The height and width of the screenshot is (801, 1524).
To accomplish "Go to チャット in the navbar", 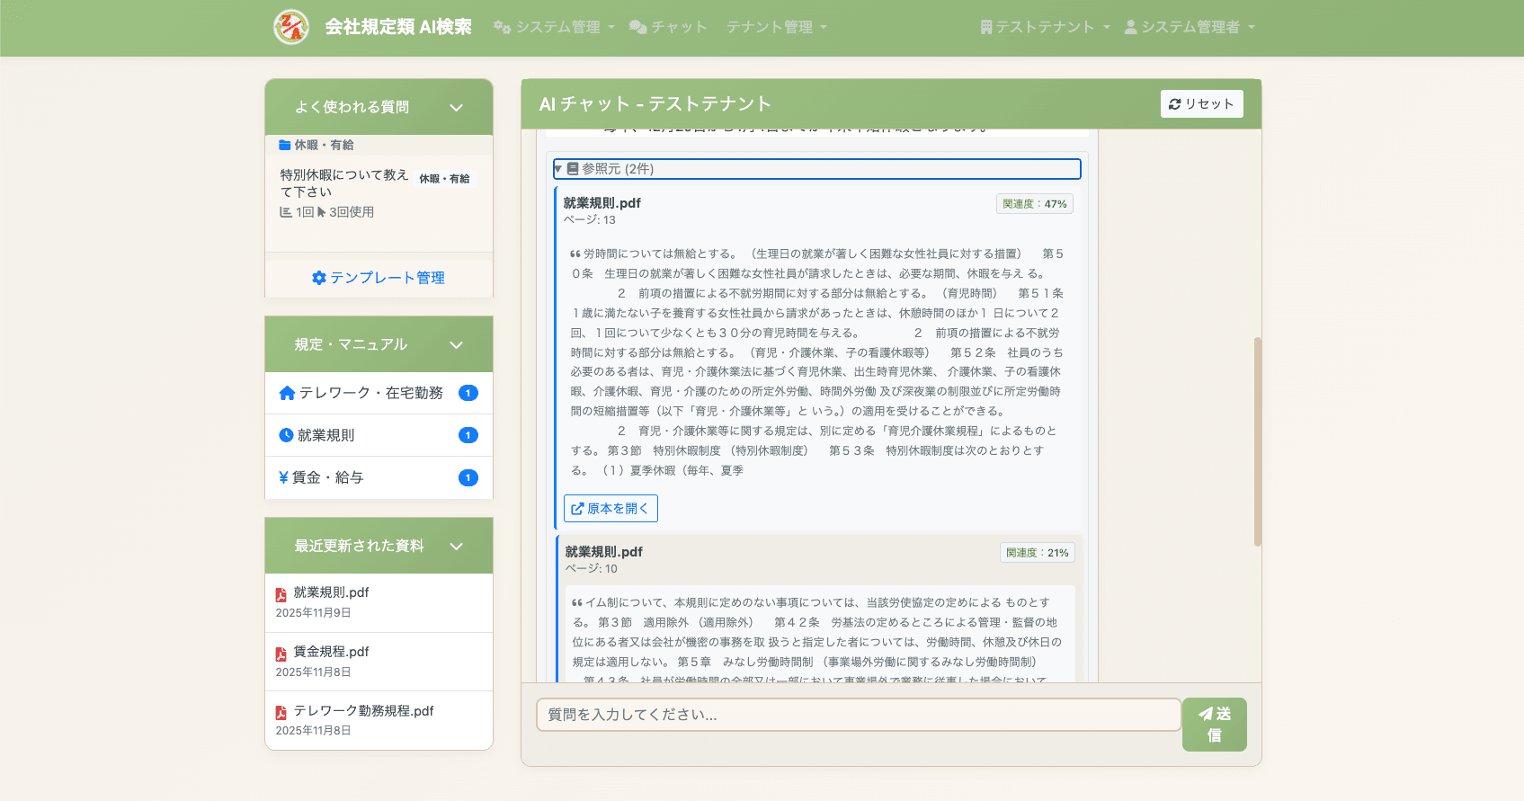I will (x=668, y=27).
